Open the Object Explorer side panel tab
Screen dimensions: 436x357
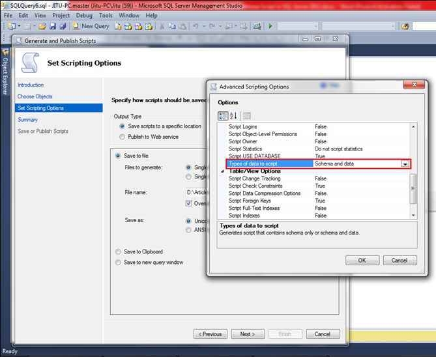[5, 70]
